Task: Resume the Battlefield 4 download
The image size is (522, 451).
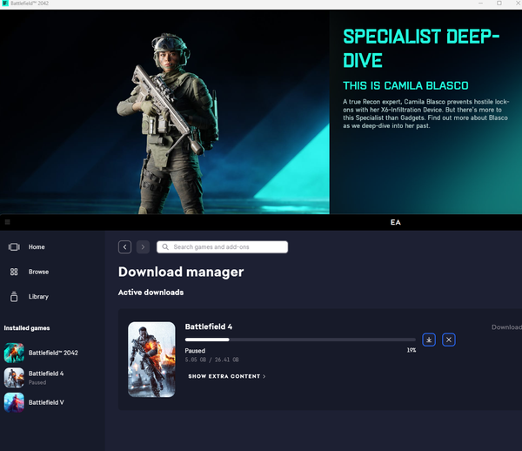Action: coord(429,340)
